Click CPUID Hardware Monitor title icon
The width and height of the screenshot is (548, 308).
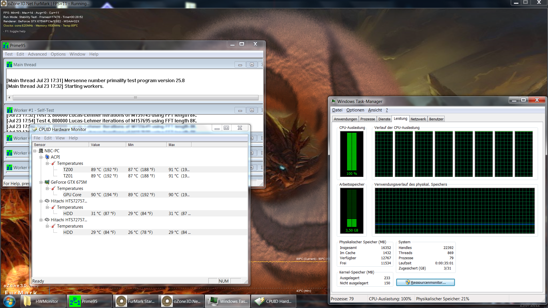click(35, 129)
